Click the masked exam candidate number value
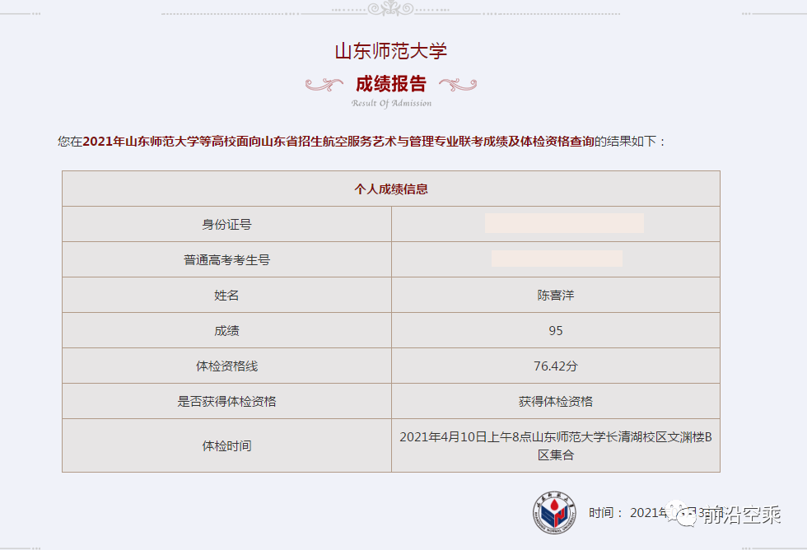Screen dimensions: 807x550 coord(557,259)
